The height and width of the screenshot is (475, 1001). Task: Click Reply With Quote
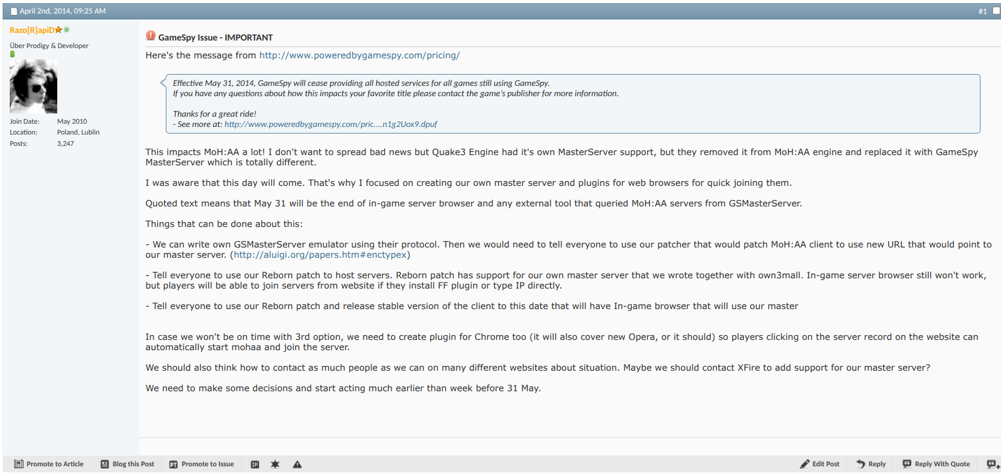[x=937, y=464]
